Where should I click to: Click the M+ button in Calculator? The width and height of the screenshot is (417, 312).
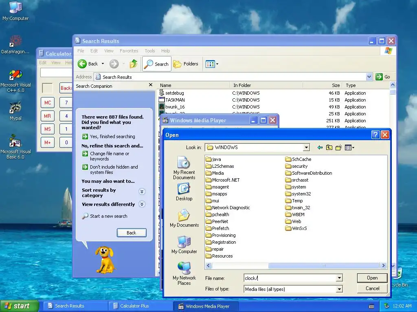click(48, 143)
